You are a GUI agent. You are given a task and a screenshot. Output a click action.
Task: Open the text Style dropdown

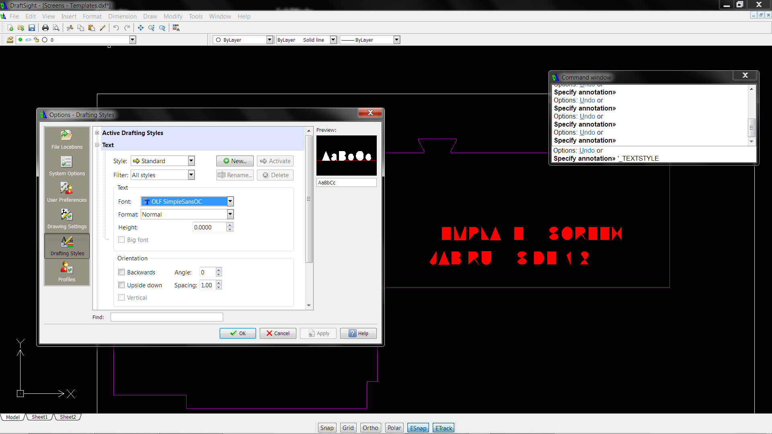pyautogui.click(x=191, y=161)
